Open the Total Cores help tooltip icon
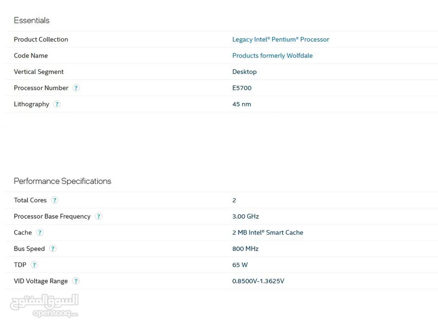Image resolution: width=438 pixels, height=328 pixels. (x=55, y=200)
